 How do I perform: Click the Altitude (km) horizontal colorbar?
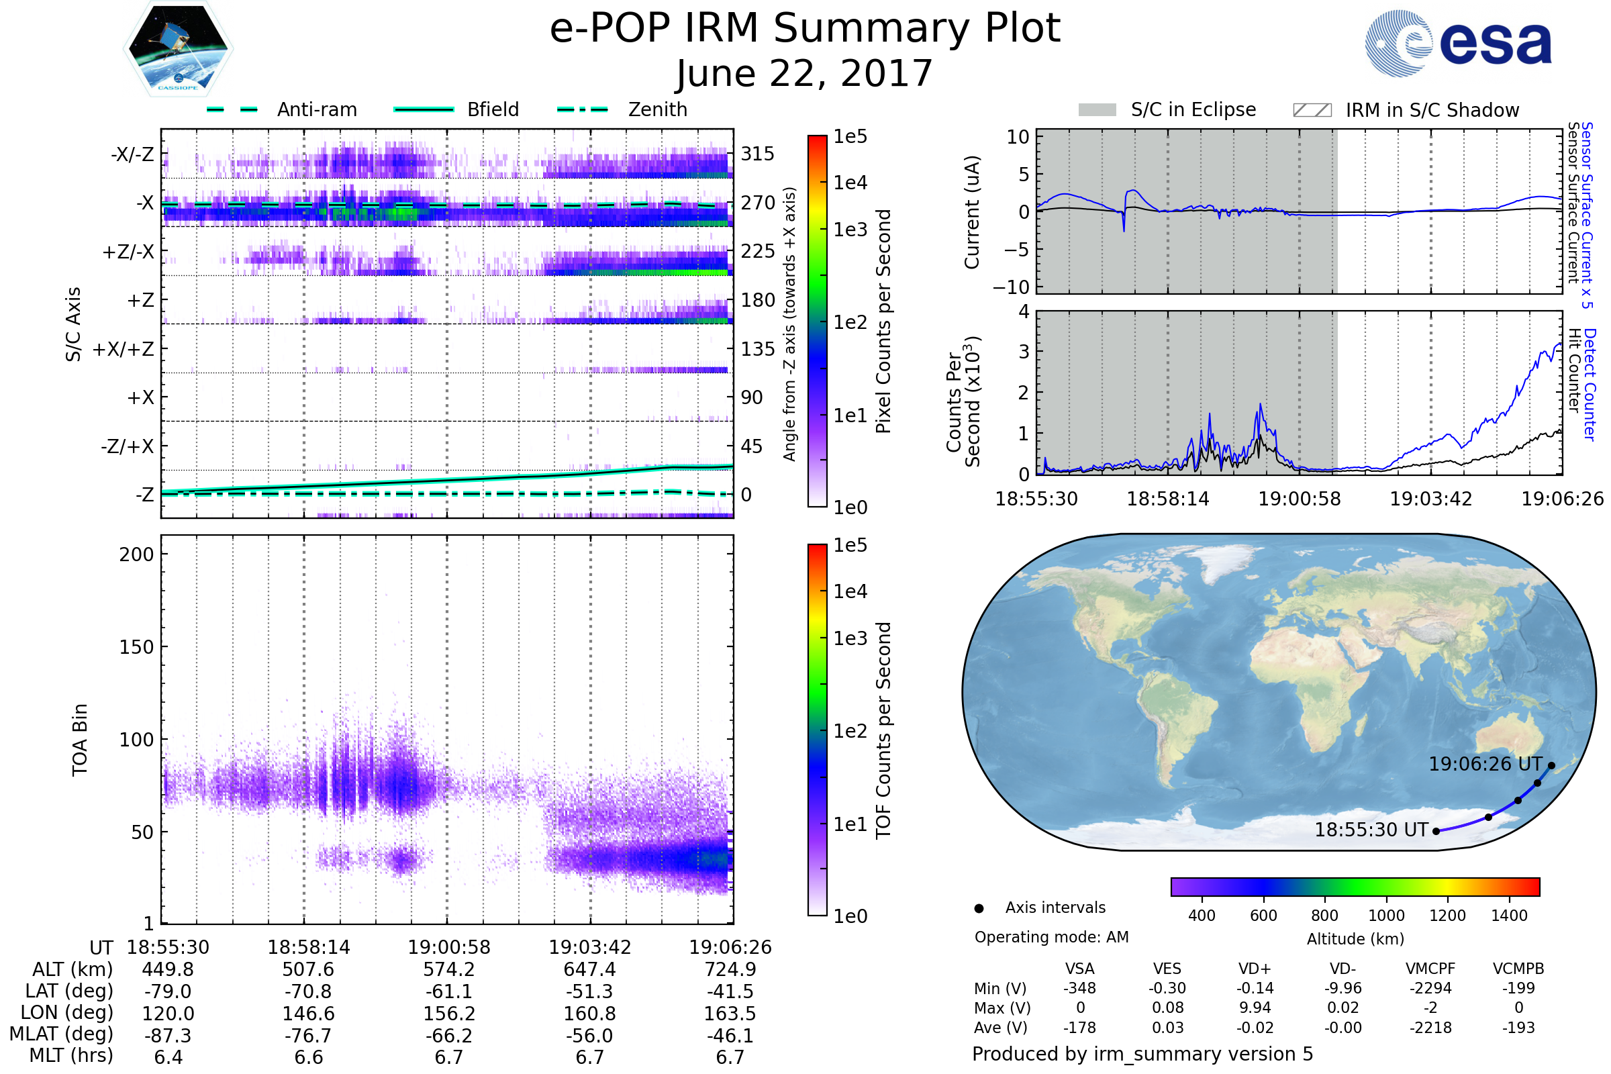click(1355, 886)
